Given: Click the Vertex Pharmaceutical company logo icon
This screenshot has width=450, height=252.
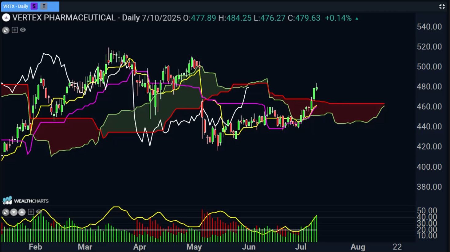Looking at the screenshot, I should (x=6, y=18).
